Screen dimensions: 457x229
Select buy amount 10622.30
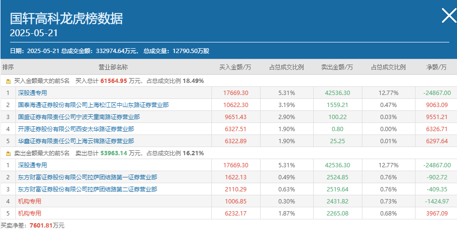click(236, 105)
